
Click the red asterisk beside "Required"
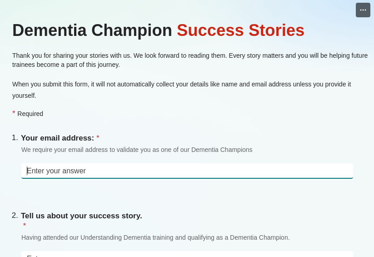(14, 113)
